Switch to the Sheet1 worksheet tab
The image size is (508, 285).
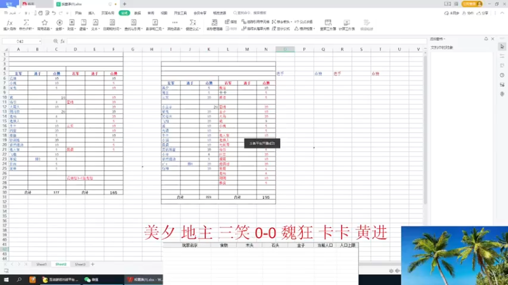click(x=41, y=264)
